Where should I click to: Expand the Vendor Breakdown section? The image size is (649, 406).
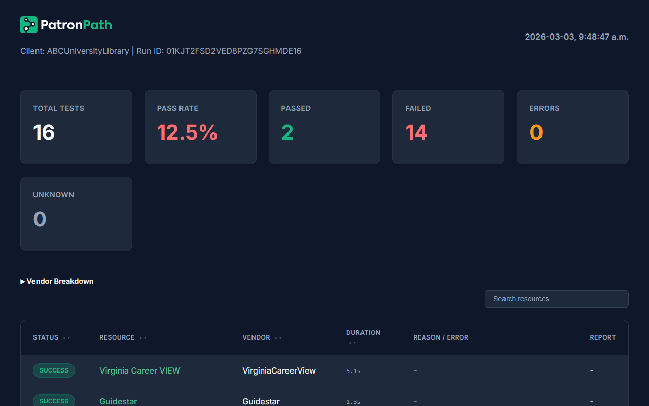tap(57, 281)
